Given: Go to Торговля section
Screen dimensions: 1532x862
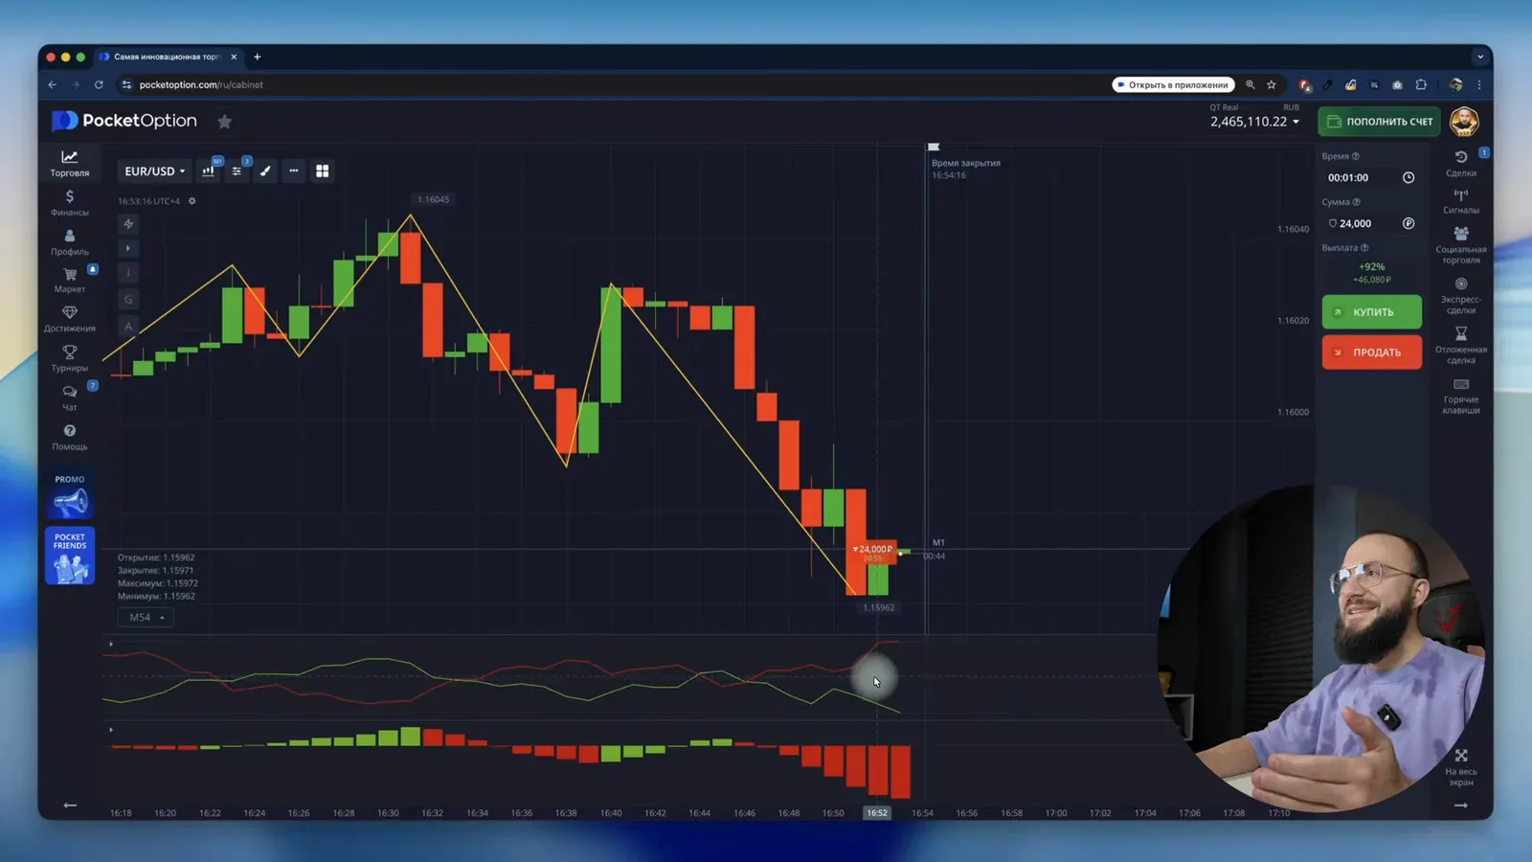Looking at the screenshot, I should 70,164.
